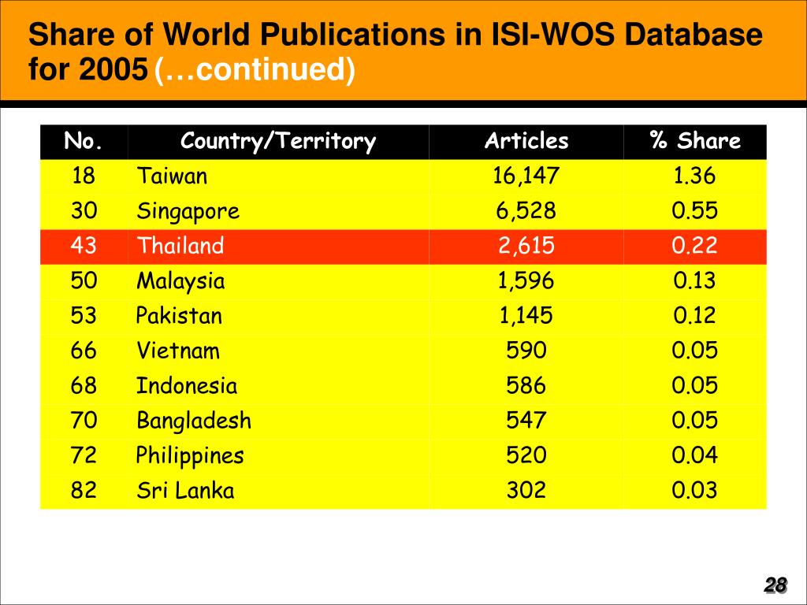
Task: Select the rank cell '68'
Action: pos(84,385)
